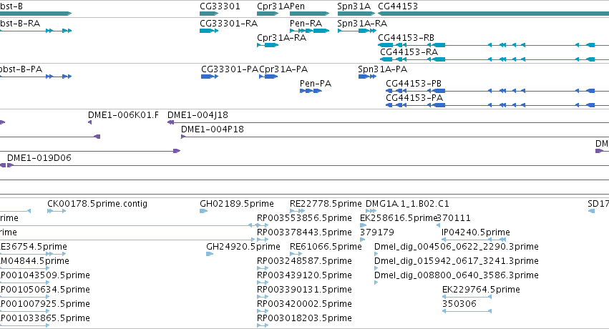Select the CK00178.5prime.contig alignment glyph
This screenshot has width=609, height=329.
57,211
